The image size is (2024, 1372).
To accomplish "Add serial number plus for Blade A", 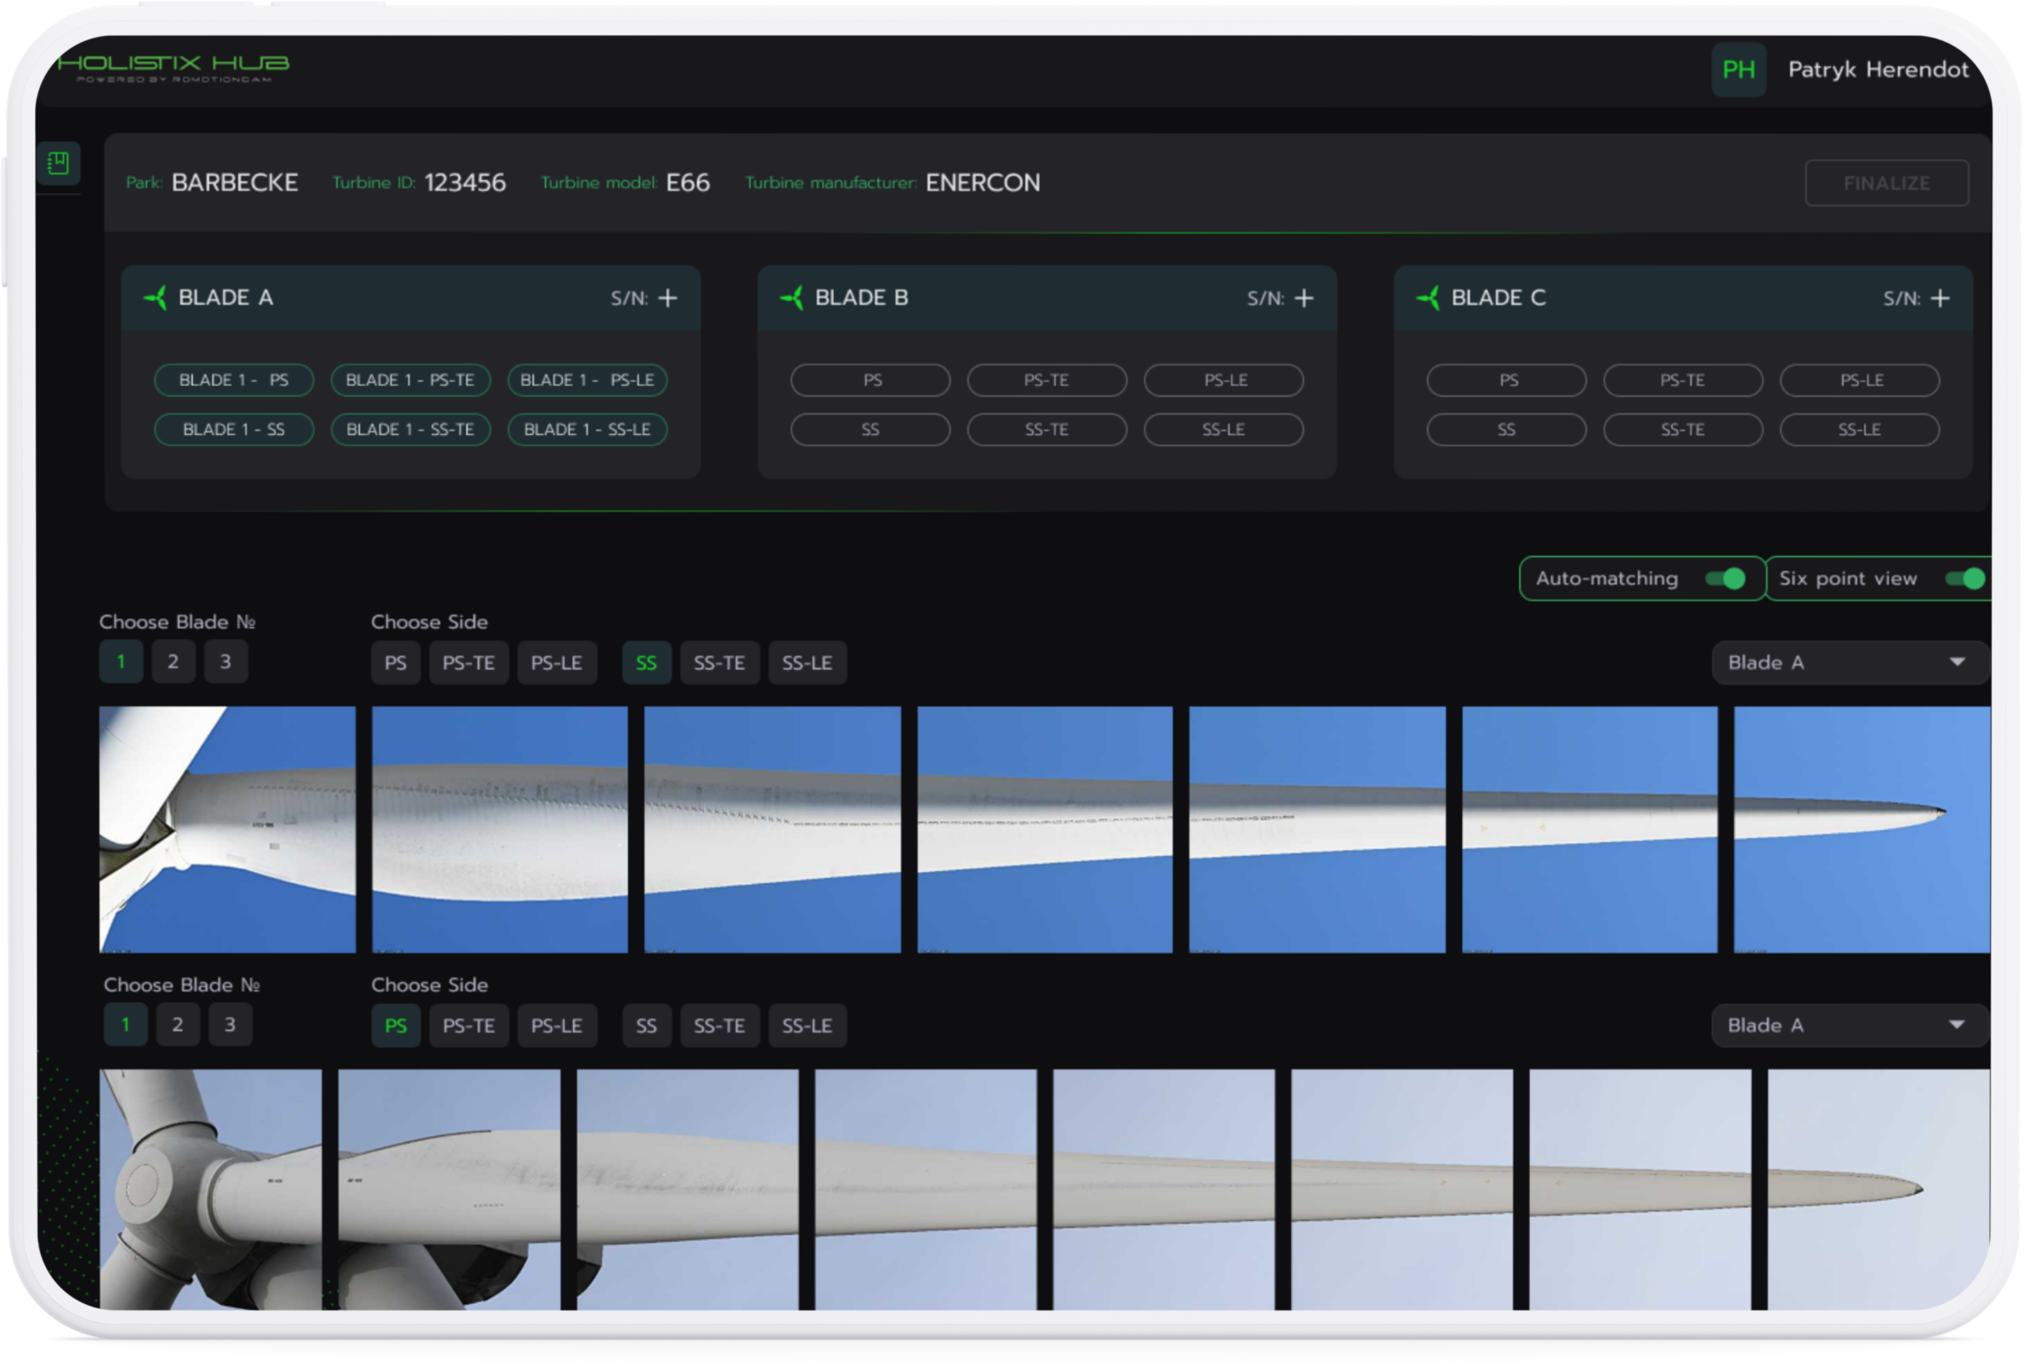I will (668, 299).
